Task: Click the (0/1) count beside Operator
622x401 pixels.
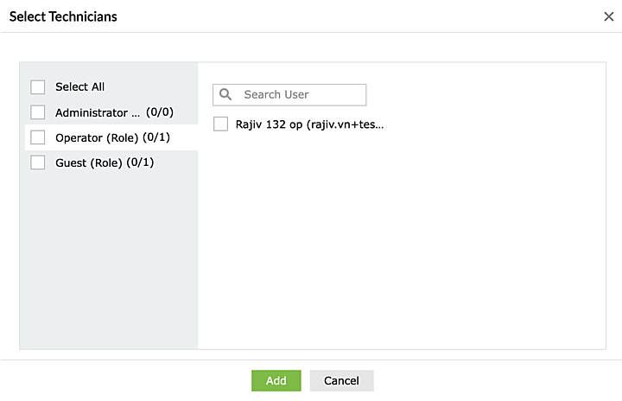Action: coord(156,137)
